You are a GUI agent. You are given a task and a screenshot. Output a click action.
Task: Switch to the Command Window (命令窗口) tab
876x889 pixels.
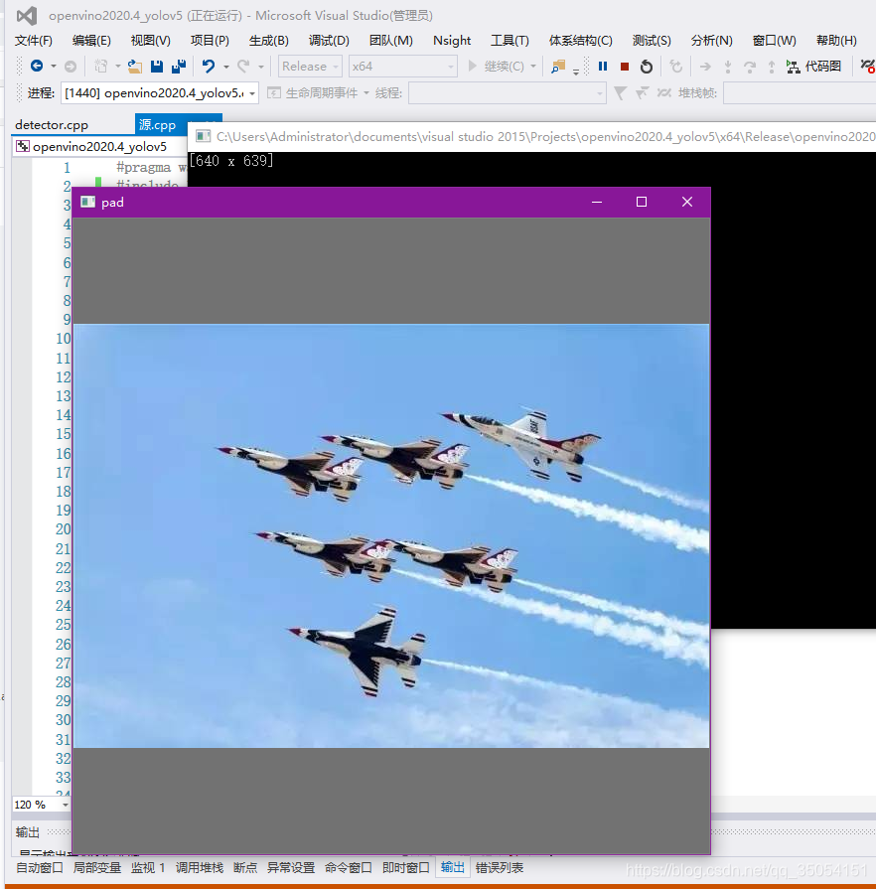point(349,867)
